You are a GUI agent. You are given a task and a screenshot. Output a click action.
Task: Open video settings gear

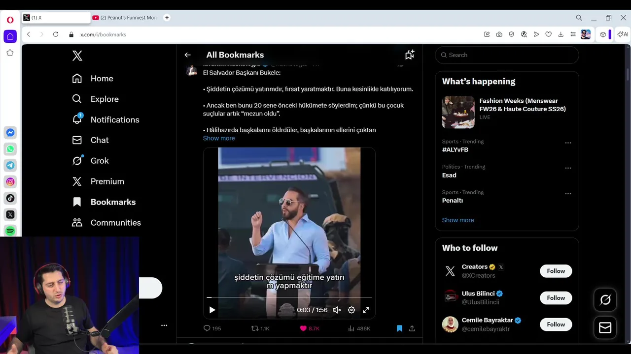pyautogui.click(x=351, y=310)
